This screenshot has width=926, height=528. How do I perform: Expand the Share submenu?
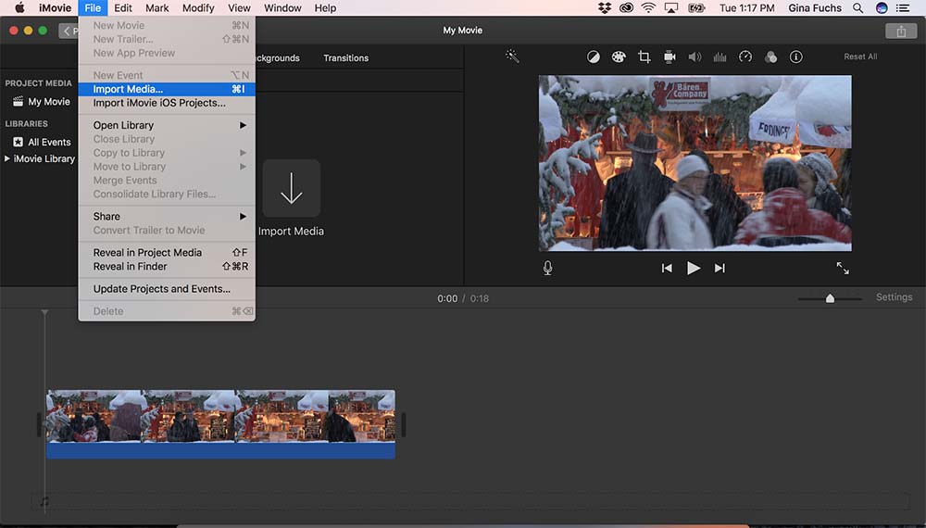click(x=167, y=216)
